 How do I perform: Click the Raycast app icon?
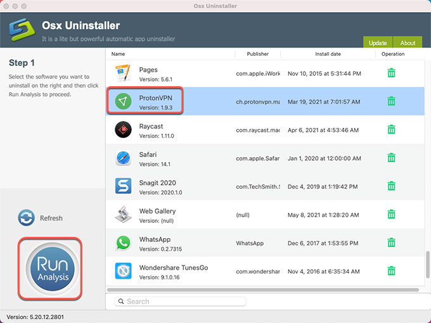[x=123, y=129]
